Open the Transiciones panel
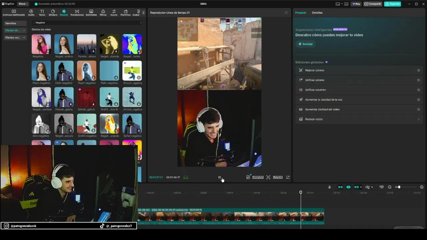The height and width of the screenshot is (240, 427). tap(77, 13)
